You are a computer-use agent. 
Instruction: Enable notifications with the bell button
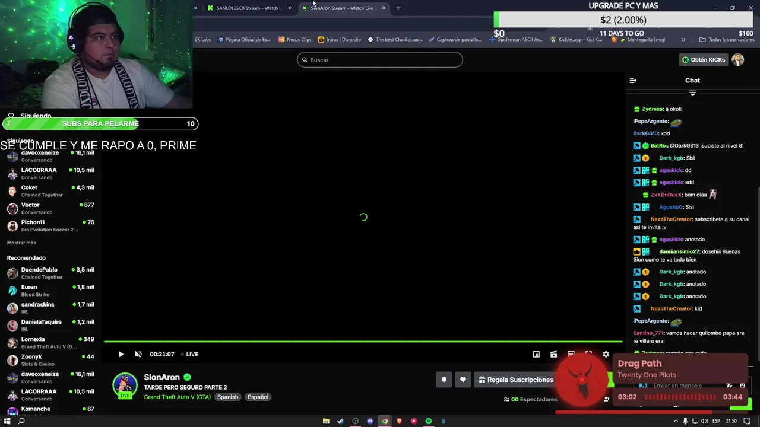[x=444, y=380]
